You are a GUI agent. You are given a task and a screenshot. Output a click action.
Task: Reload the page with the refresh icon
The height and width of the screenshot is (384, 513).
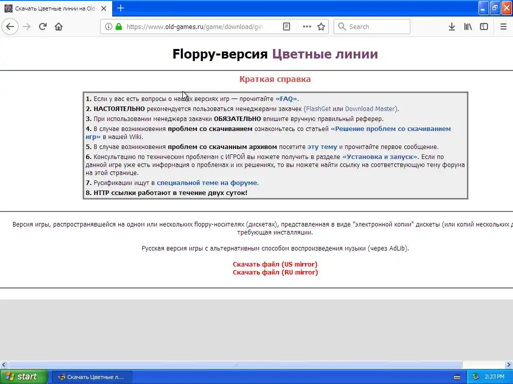click(x=43, y=26)
